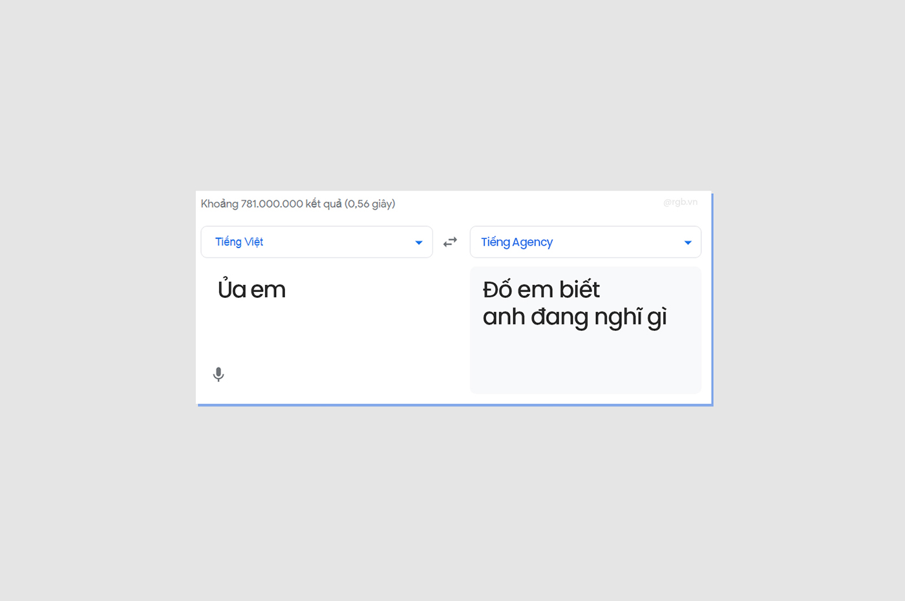Select the Tiếng Việt source language label
The width and height of the screenshot is (905, 601).
(239, 242)
